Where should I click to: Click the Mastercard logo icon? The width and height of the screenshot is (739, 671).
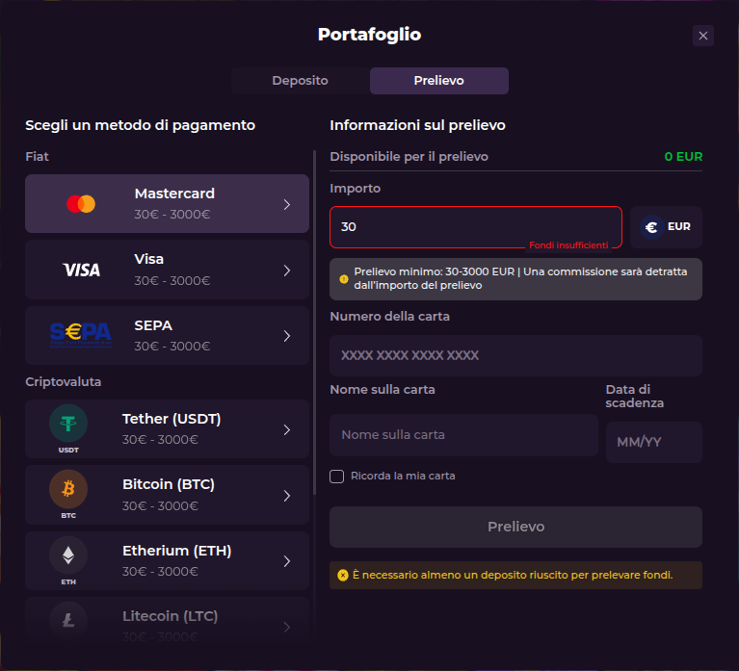[x=81, y=204]
